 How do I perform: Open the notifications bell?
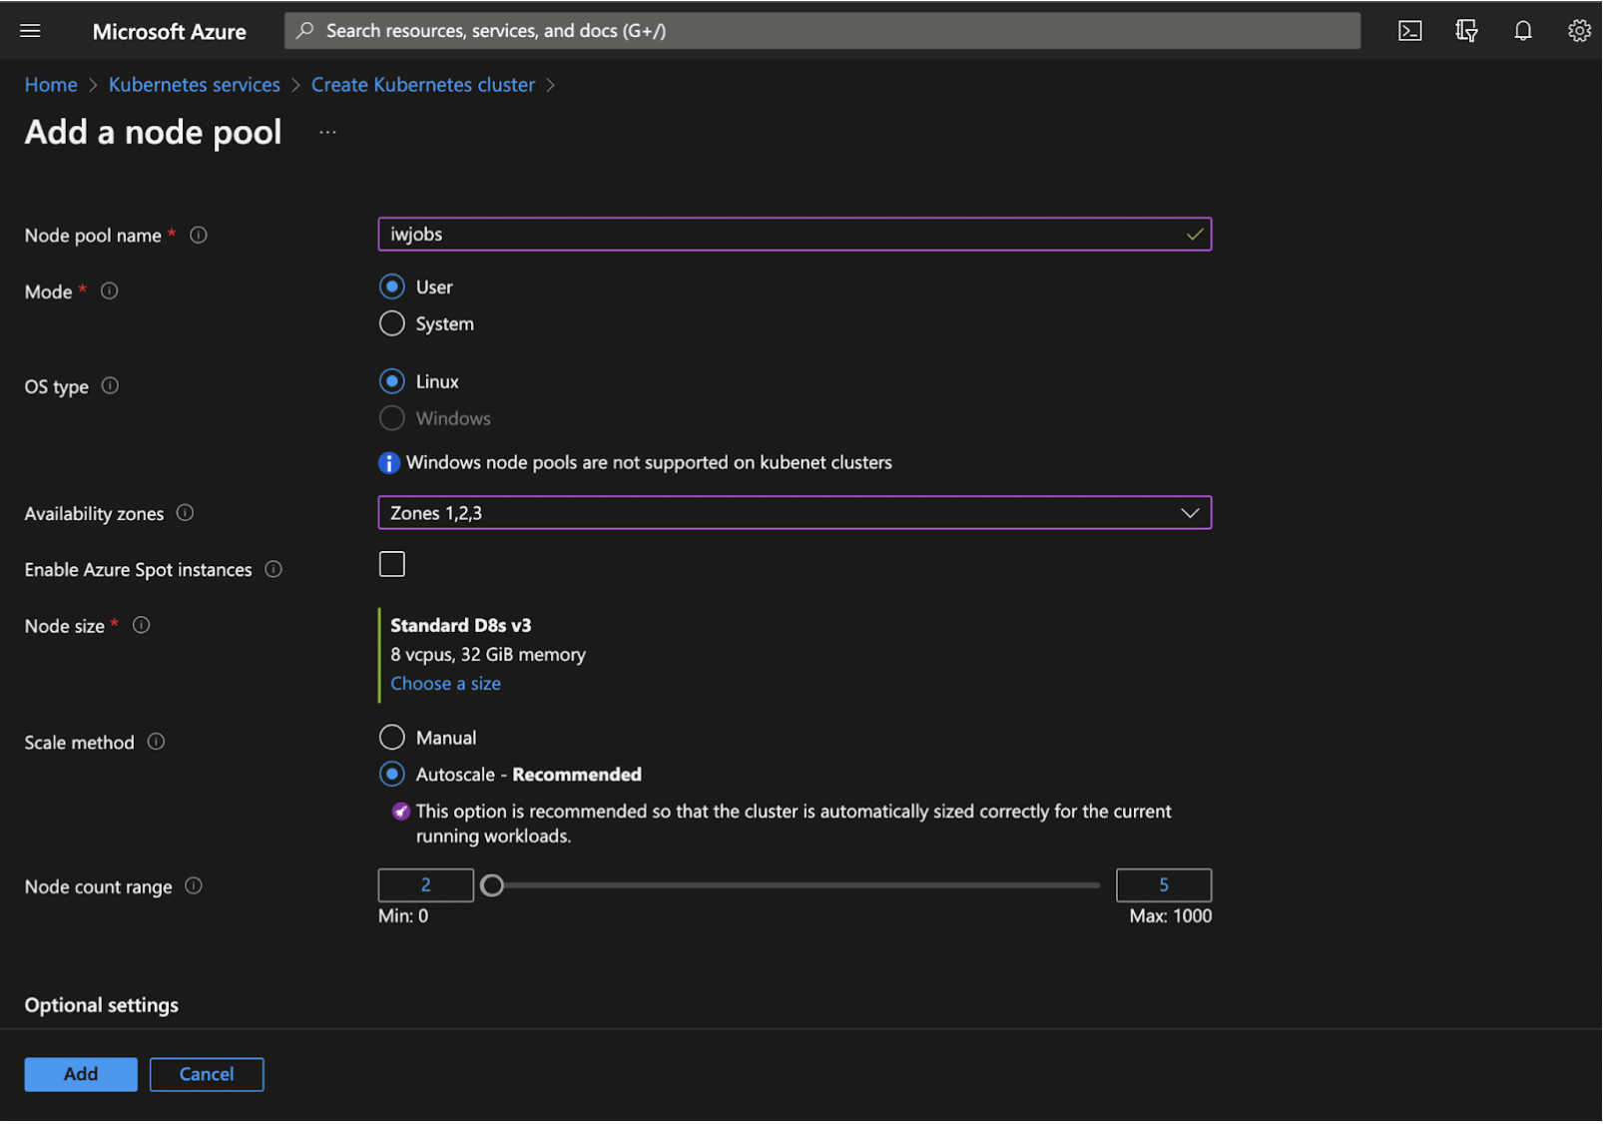(1522, 31)
